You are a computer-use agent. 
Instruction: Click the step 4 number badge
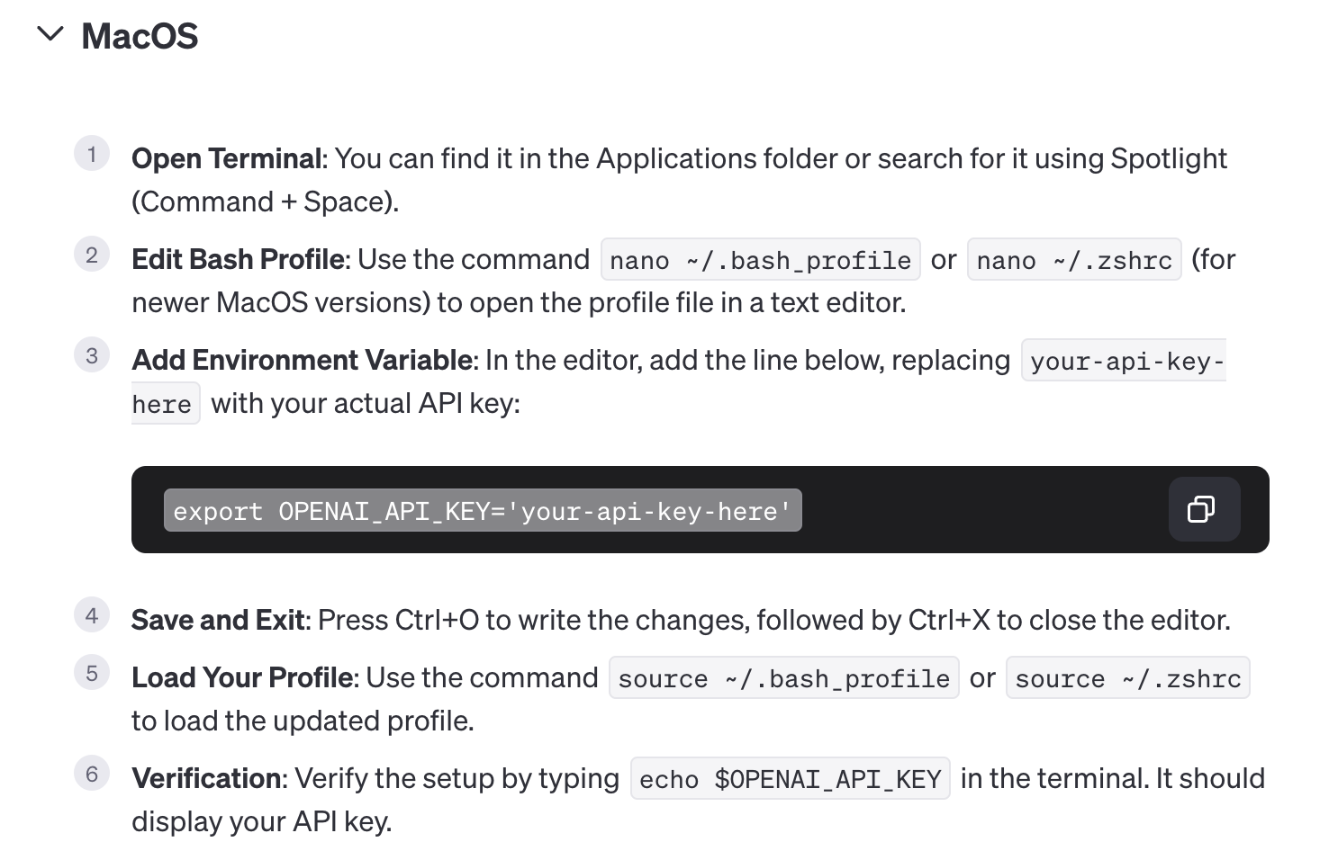[92, 615]
